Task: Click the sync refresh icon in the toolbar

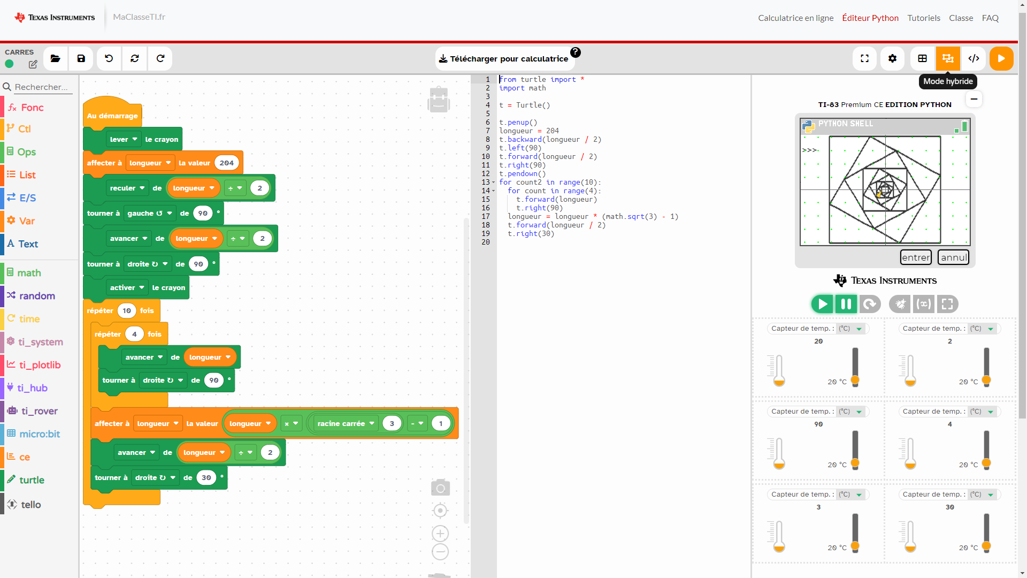Action: (135, 59)
